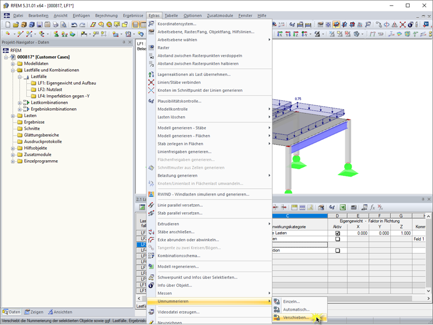
Task: Pin the Projekt-Navigator panel
Action: 124,42
